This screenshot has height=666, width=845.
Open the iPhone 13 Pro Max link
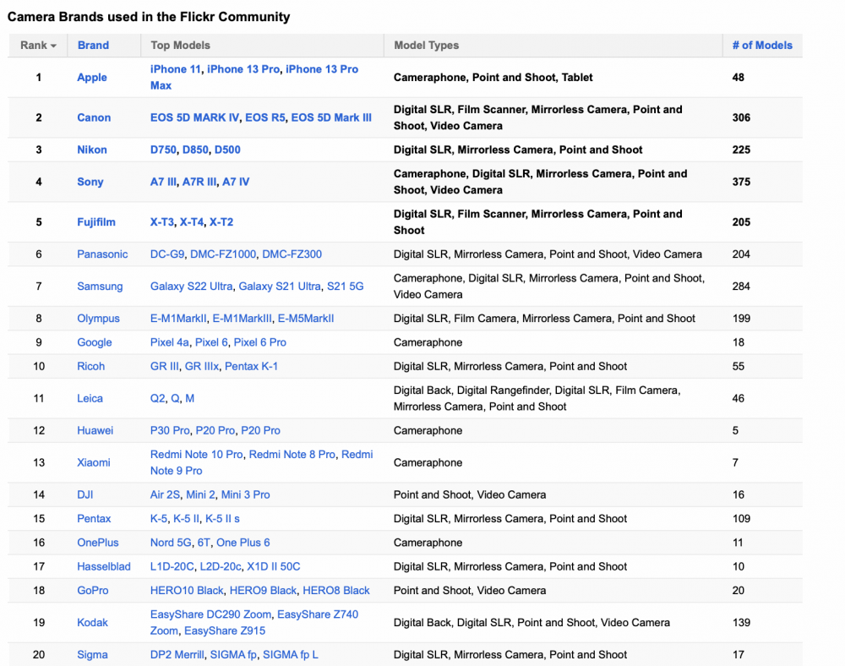pyautogui.click(x=322, y=69)
